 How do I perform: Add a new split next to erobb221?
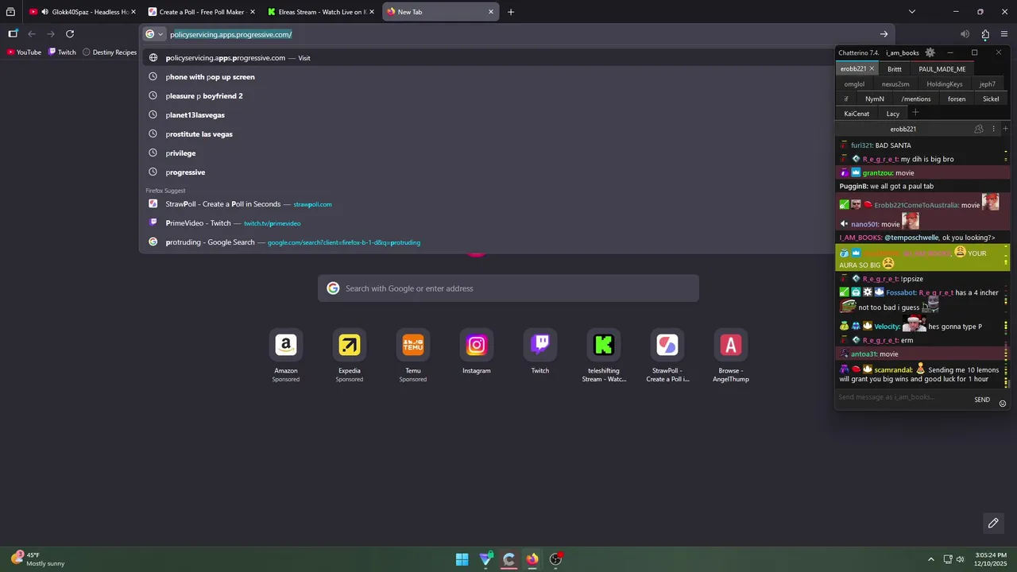[1005, 129]
